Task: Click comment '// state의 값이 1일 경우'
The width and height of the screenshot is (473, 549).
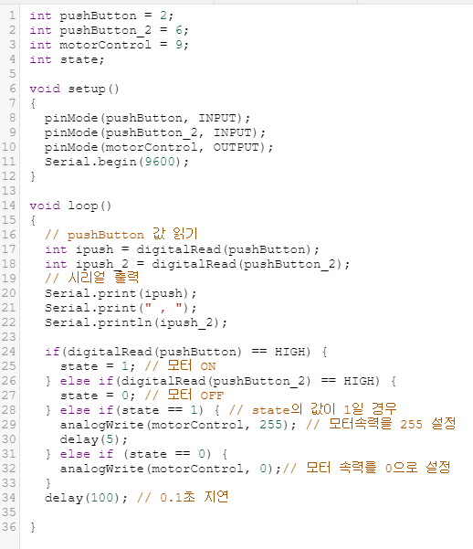Action: (x=312, y=409)
